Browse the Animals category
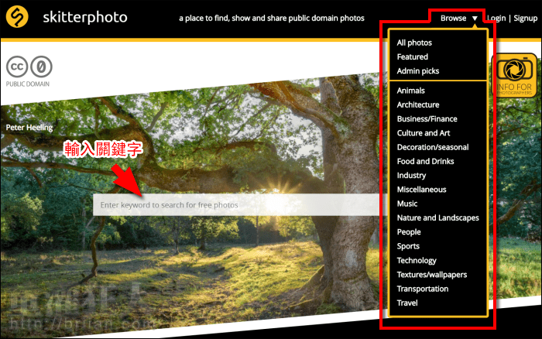This screenshot has height=339, width=542. pyautogui.click(x=410, y=91)
